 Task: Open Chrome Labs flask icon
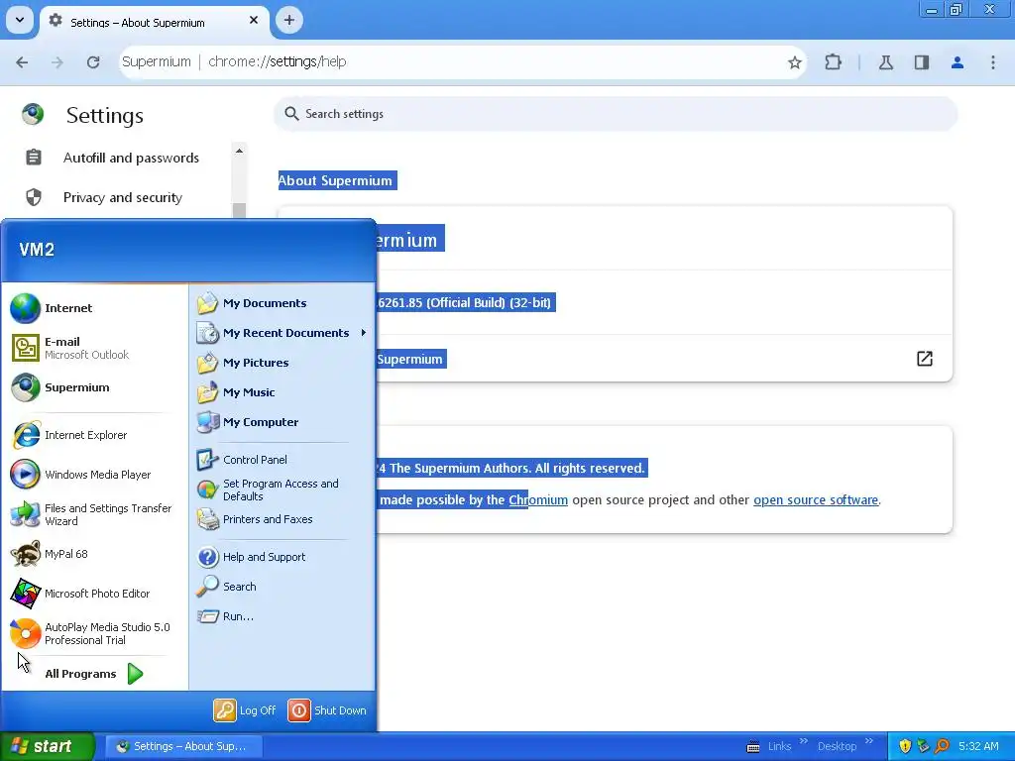click(885, 62)
